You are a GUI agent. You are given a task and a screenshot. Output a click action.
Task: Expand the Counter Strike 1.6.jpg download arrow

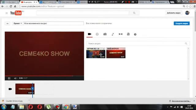point(29,100)
